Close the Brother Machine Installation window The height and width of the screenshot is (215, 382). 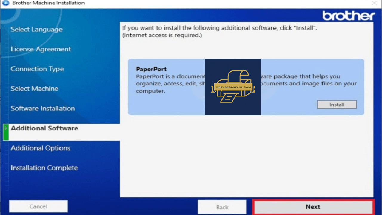[374, 3]
